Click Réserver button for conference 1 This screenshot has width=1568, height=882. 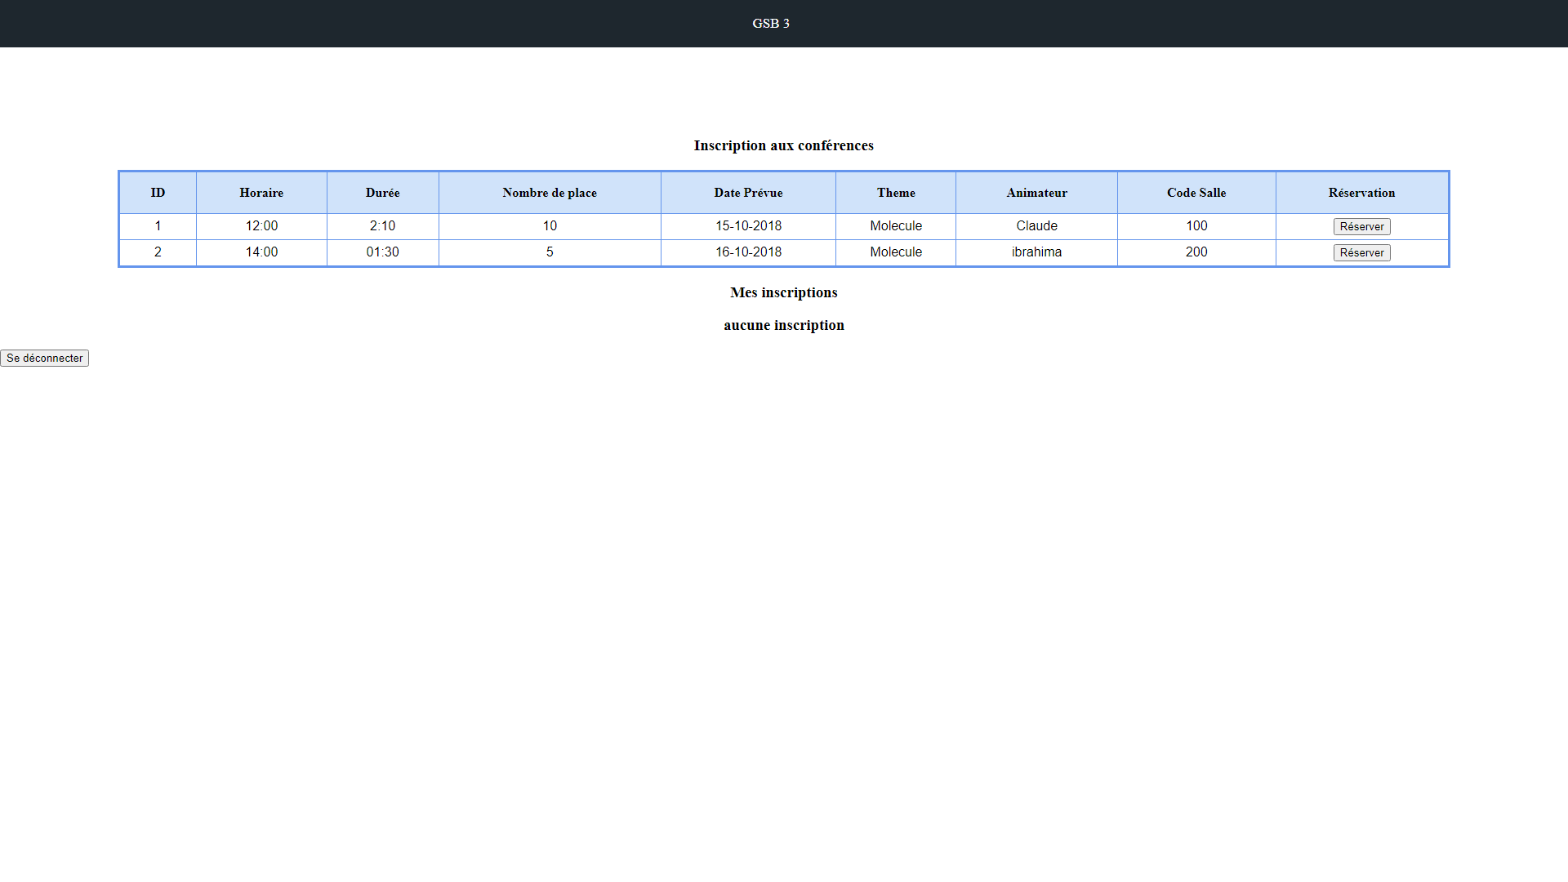click(x=1361, y=226)
